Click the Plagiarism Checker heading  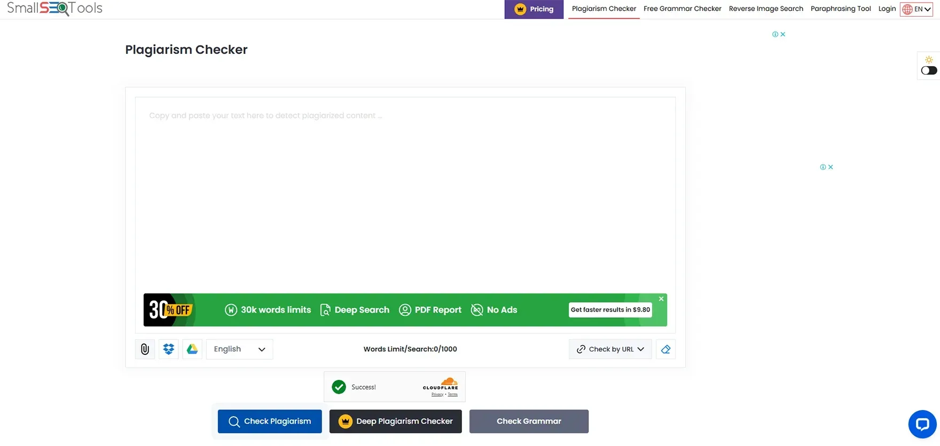(x=186, y=50)
